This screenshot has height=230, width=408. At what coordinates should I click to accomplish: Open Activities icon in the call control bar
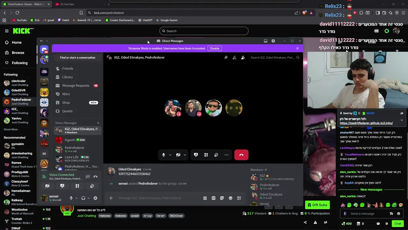pyautogui.click(x=206, y=155)
